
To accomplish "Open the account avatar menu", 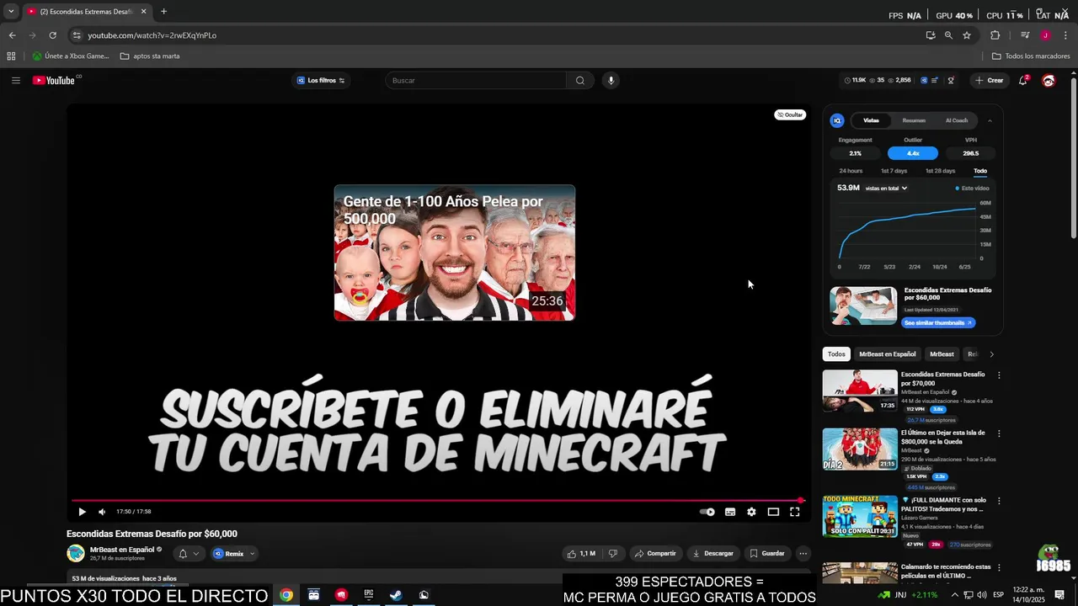I will pos(1049,81).
